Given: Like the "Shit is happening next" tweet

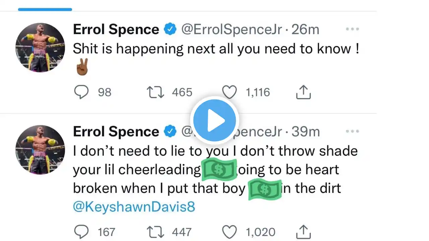Looking at the screenshot, I should (x=230, y=92).
